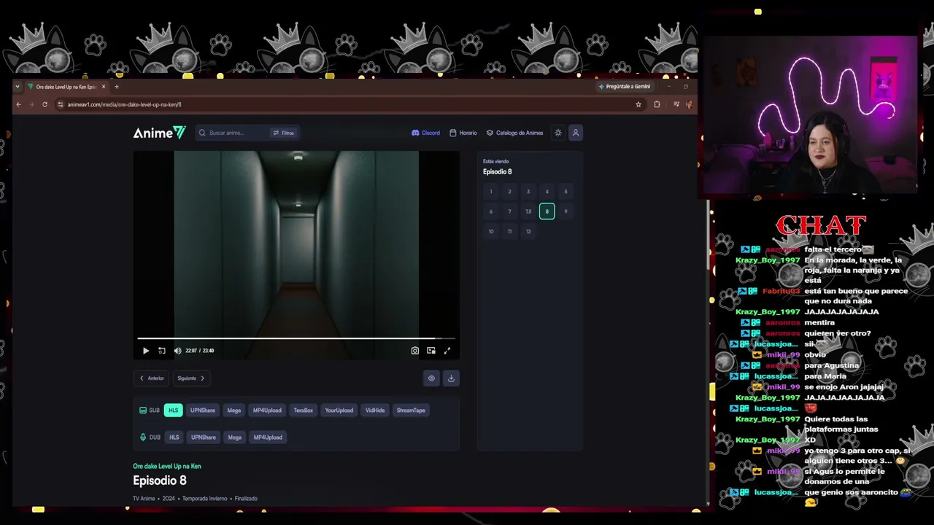934x525 pixels.
Task: View site information icon in address bar
Action: coord(61,104)
